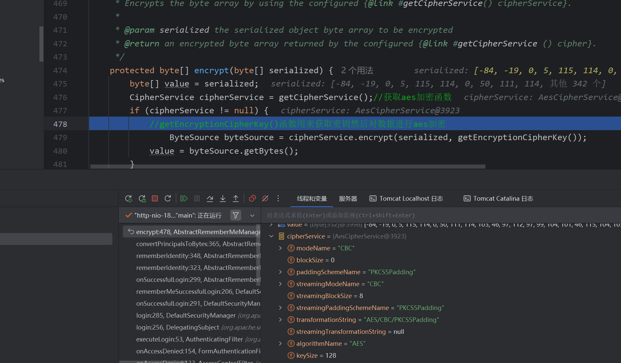Expand the algorithmName field
Screen dimensions: 621x363
coord(280,343)
